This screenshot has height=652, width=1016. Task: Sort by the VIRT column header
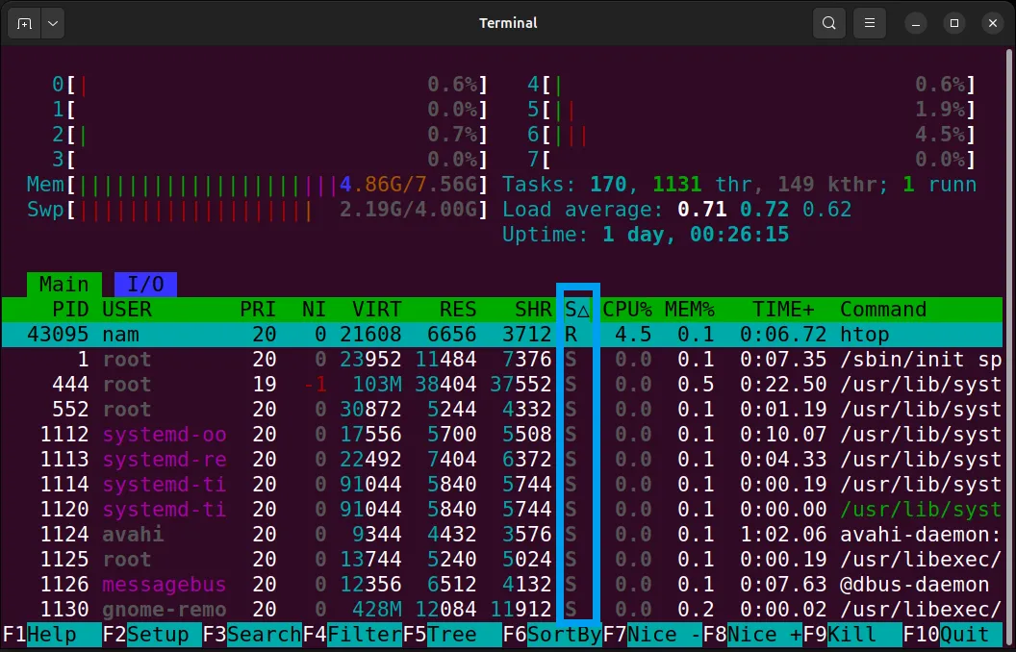pos(376,310)
